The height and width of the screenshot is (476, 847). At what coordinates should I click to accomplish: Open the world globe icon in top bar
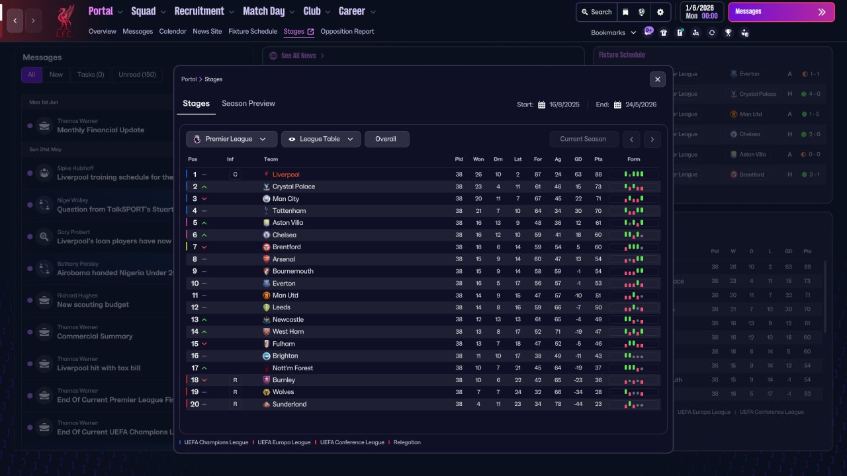click(x=642, y=12)
